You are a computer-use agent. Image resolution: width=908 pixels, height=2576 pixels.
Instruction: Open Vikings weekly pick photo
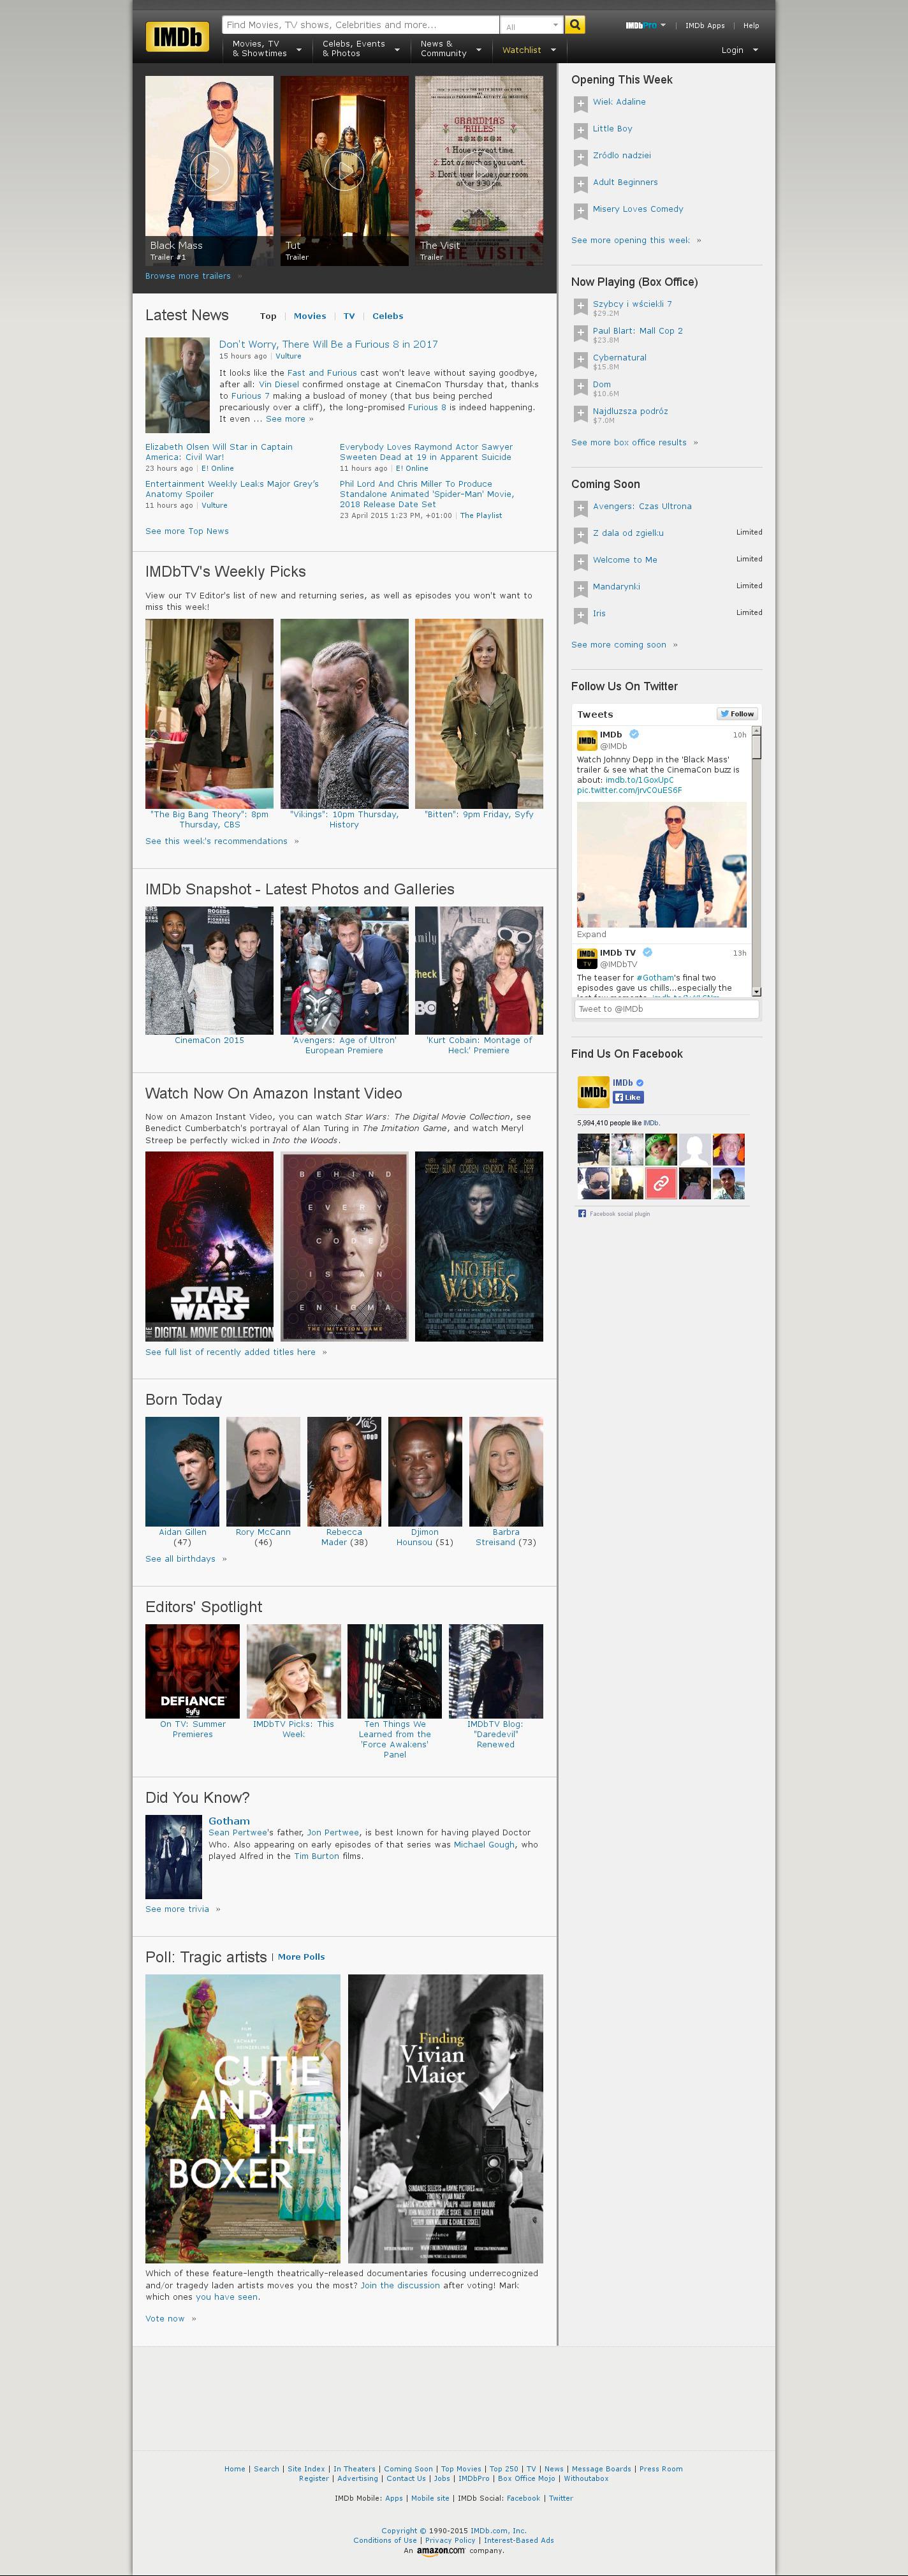(x=344, y=713)
